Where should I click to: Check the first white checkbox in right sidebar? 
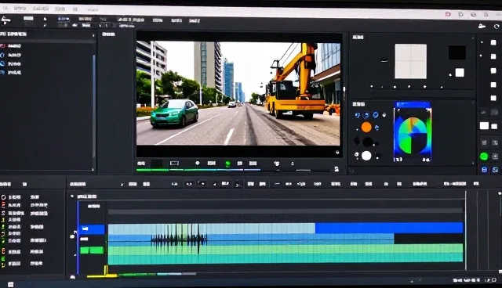(493, 43)
